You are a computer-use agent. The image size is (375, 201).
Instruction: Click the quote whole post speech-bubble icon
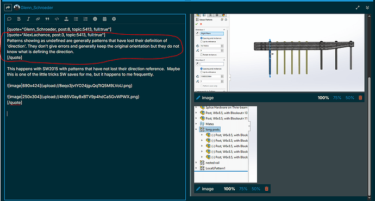[x=9, y=19]
